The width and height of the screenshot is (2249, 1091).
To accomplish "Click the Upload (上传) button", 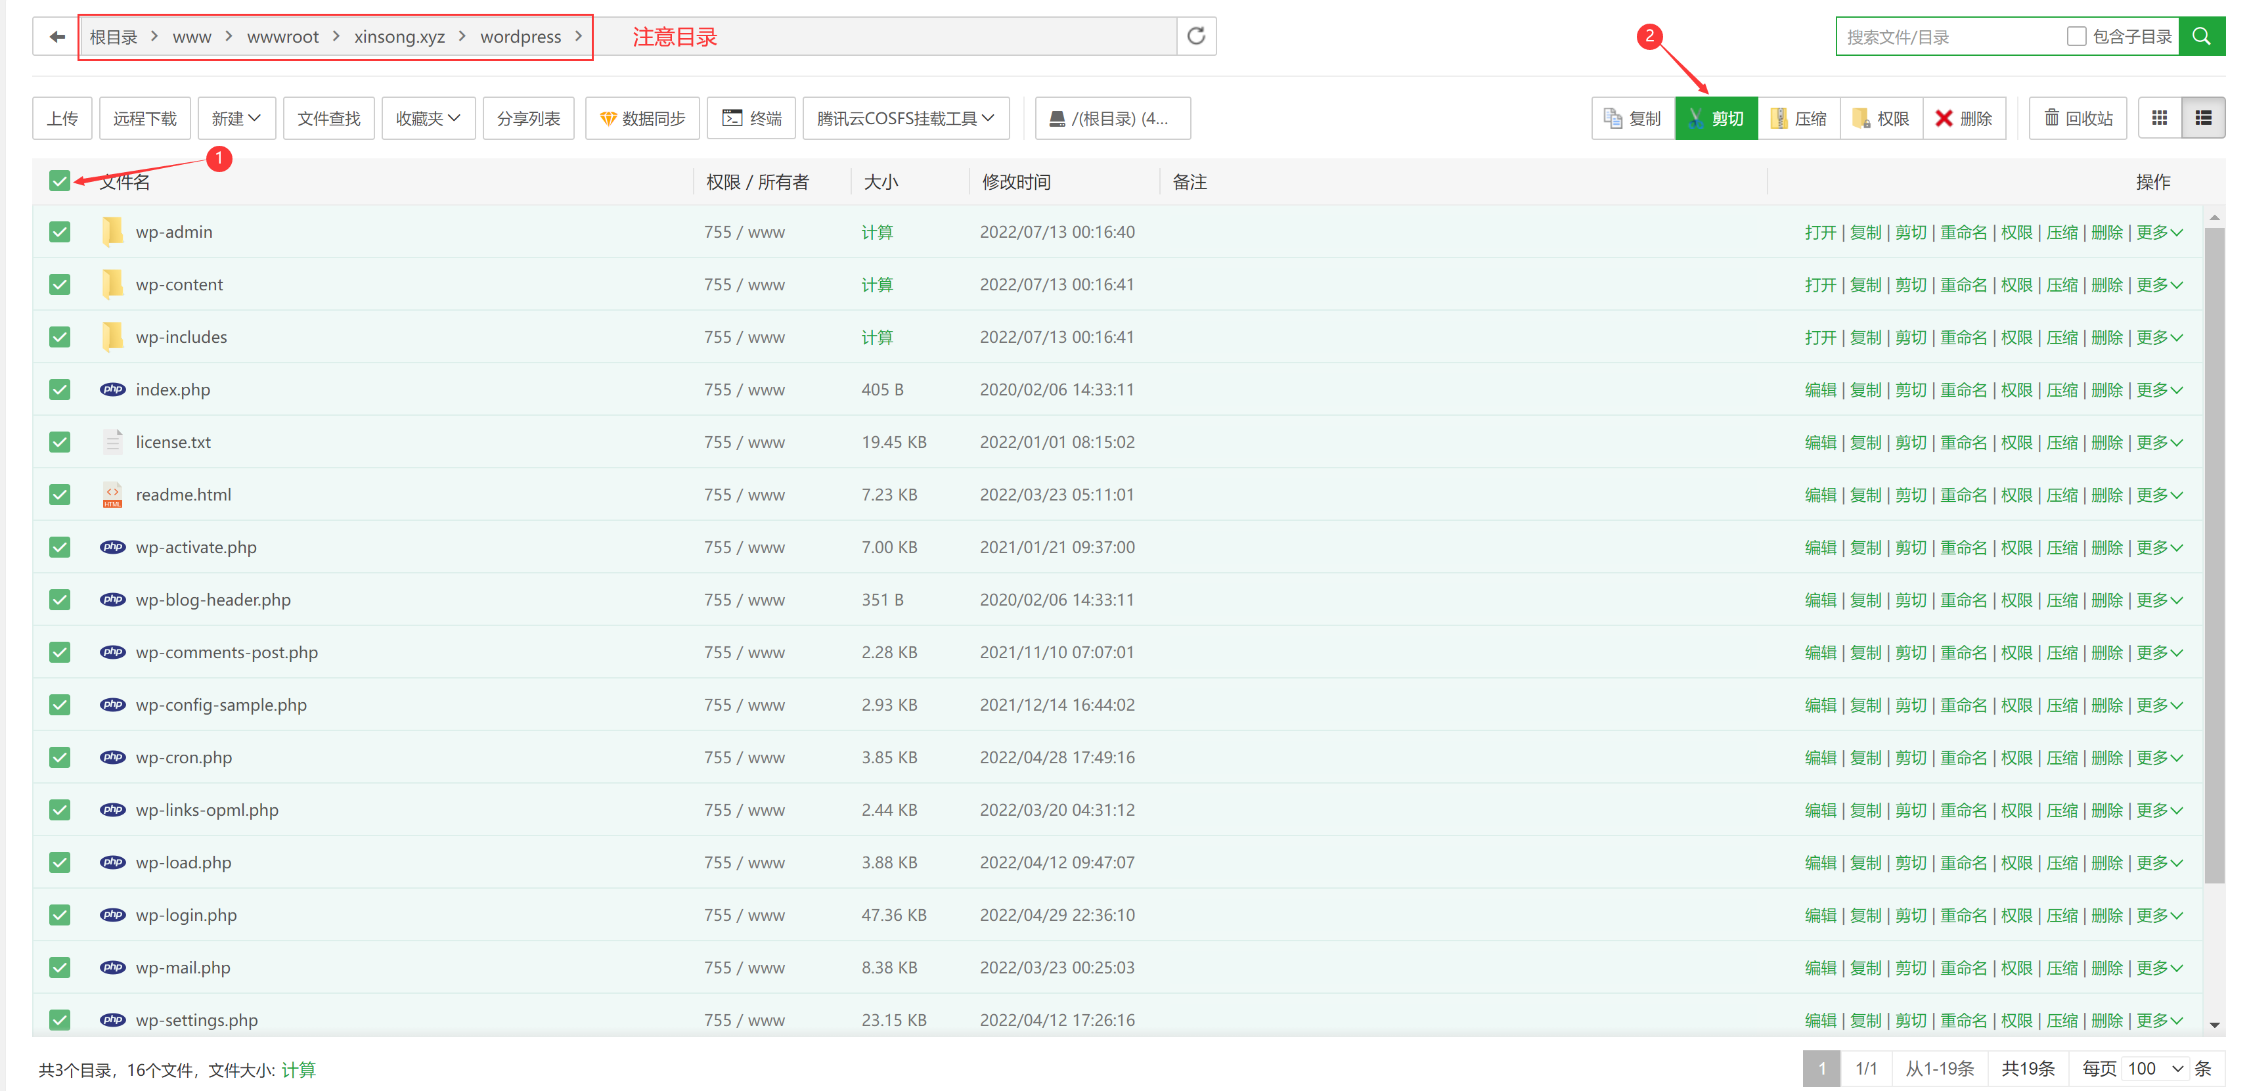I will pyautogui.click(x=62, y=119).
